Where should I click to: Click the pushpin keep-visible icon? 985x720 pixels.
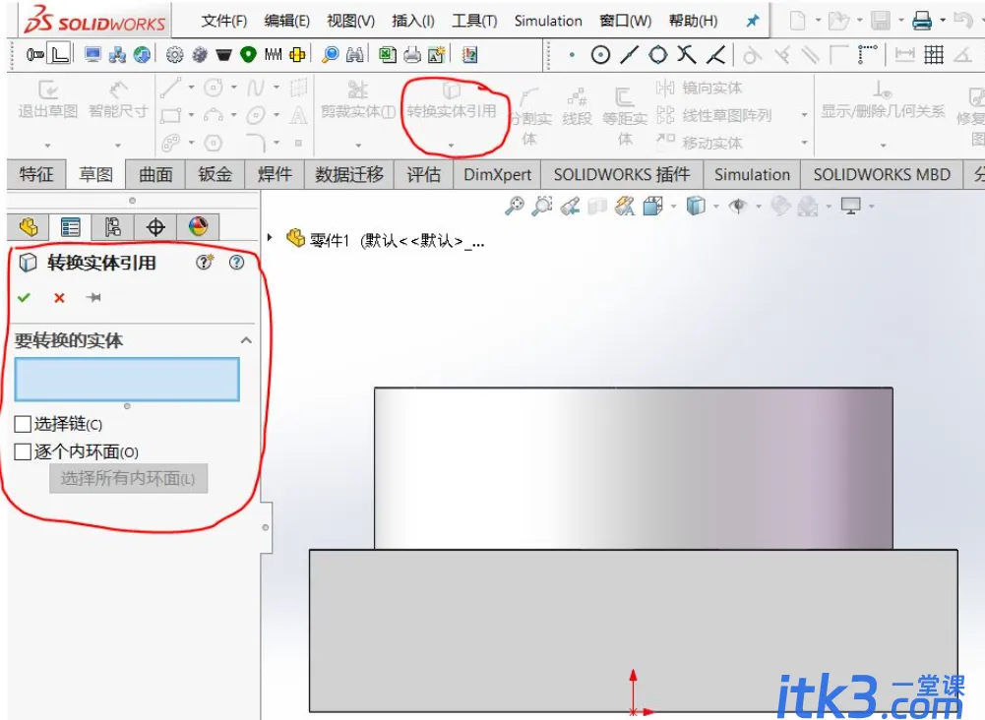point(93,297)
